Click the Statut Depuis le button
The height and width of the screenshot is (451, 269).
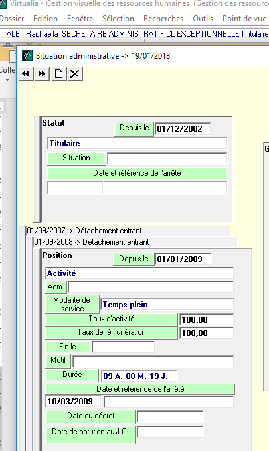click(134, 128)
